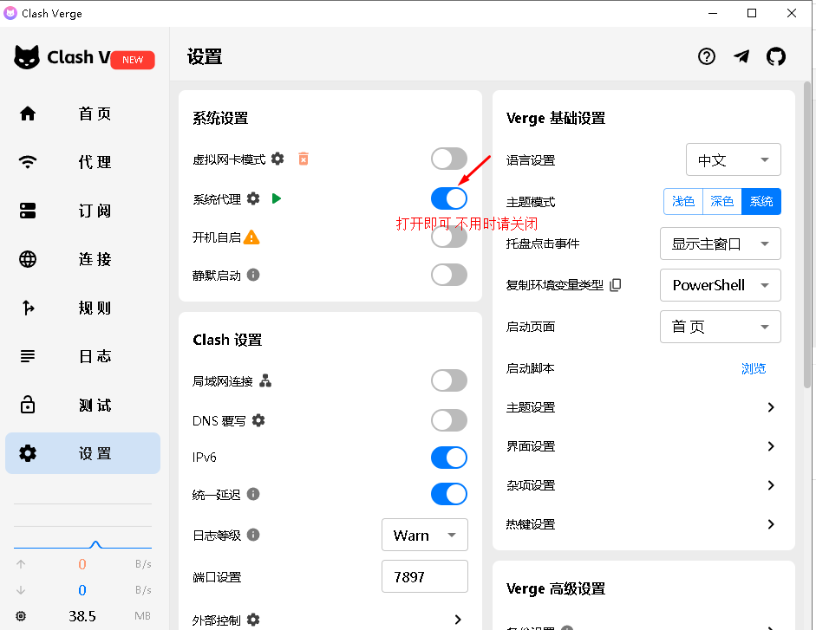Toggle virtual network card mode switch
816x630 pixels.
pos(448,159)
